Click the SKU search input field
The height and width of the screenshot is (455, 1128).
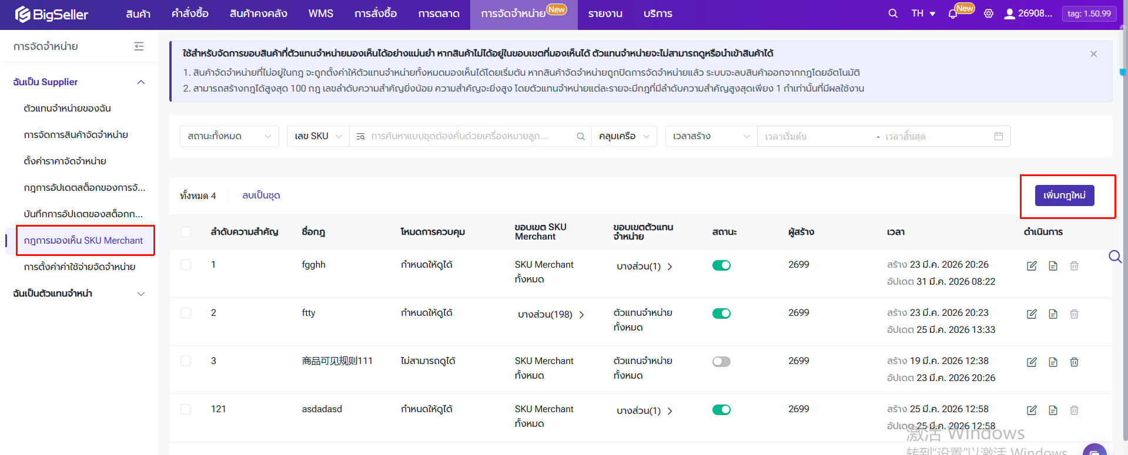[x=464, y=136]
